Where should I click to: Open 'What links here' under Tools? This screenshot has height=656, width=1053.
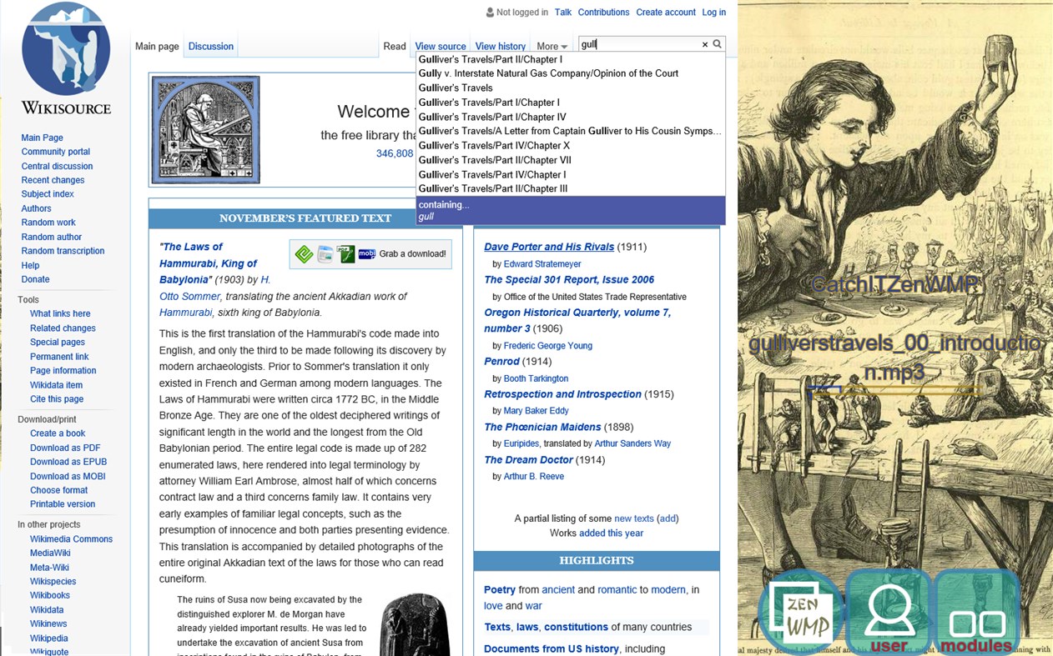tap(60, 313)
